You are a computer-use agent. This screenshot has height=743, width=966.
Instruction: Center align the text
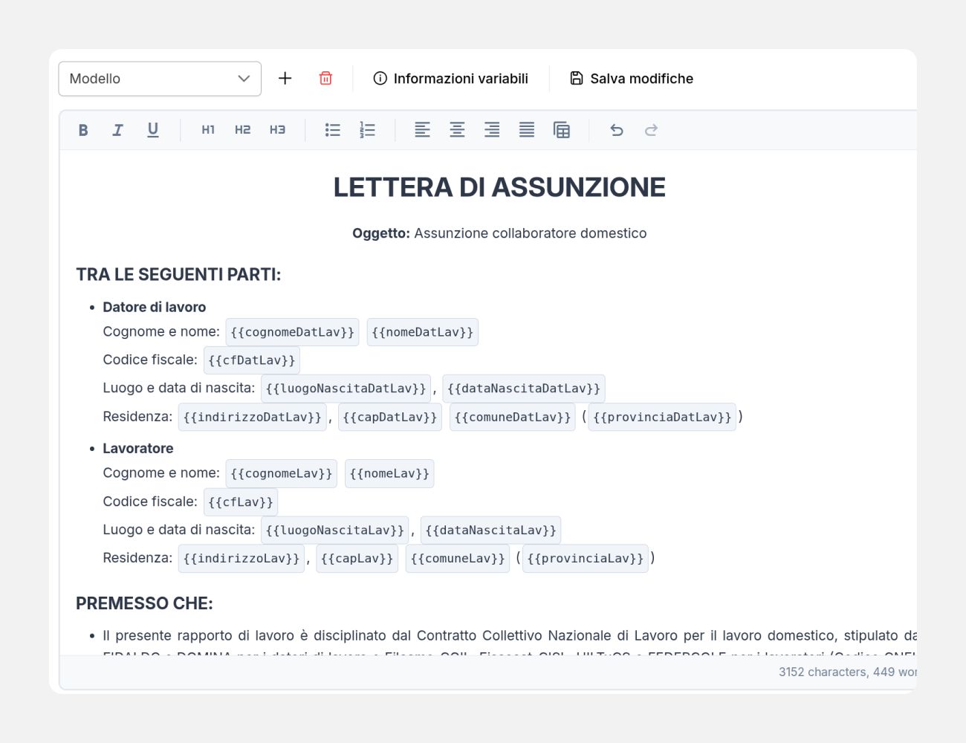coord(457,130)
